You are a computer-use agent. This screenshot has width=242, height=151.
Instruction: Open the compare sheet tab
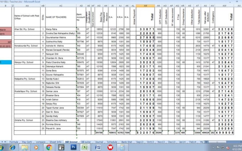pyautogui.click(x=41, y=142)
